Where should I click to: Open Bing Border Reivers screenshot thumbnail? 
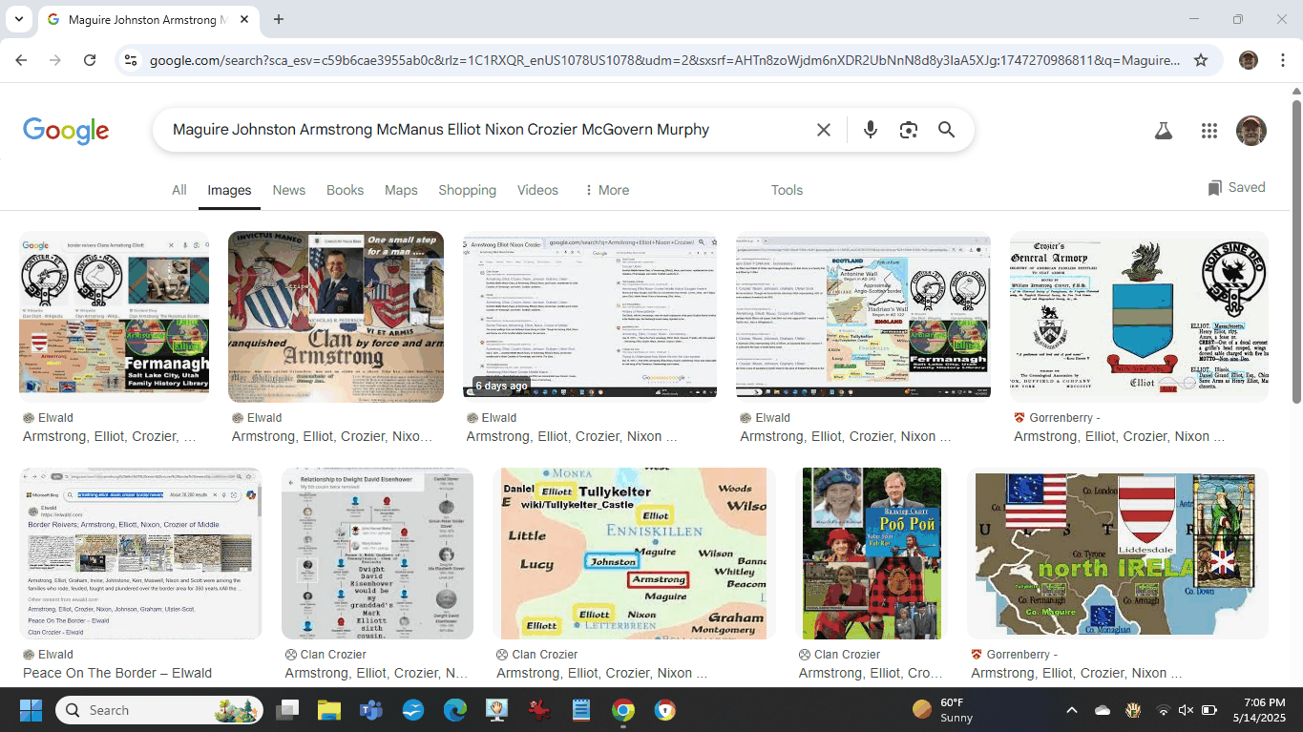[x=140, y=554]
